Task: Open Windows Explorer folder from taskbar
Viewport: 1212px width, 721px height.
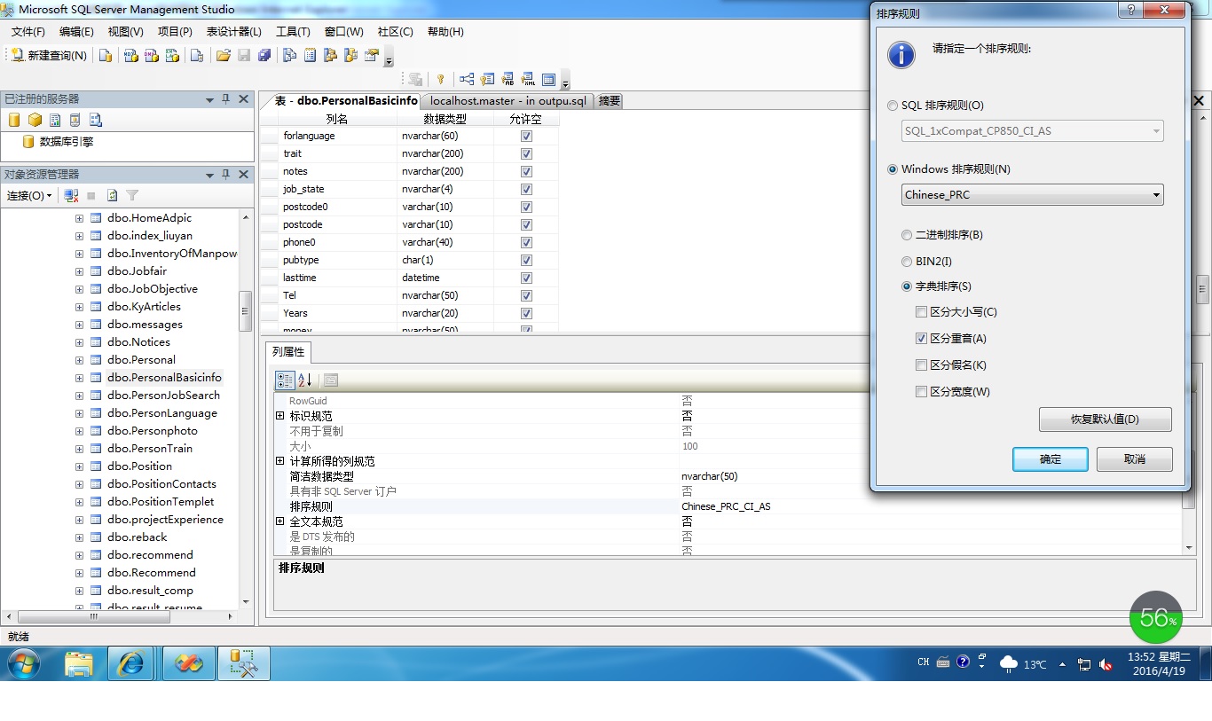Action: pyautogui.click(x=79, y=663)
